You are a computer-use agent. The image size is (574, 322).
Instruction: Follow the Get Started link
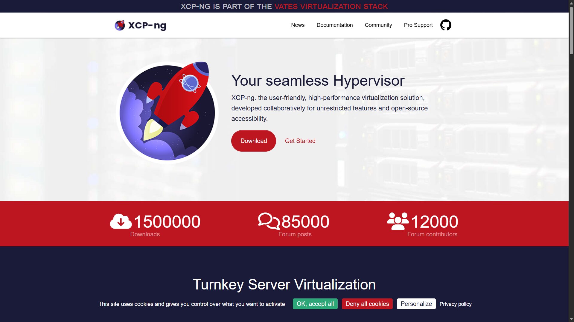pyautogui.click(x=300, y=141)
